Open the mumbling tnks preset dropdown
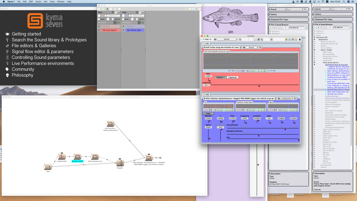 coord(287,99)
